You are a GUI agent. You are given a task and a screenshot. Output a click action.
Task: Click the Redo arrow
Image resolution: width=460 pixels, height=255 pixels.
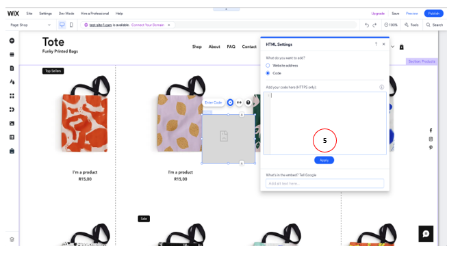[374, 25]
